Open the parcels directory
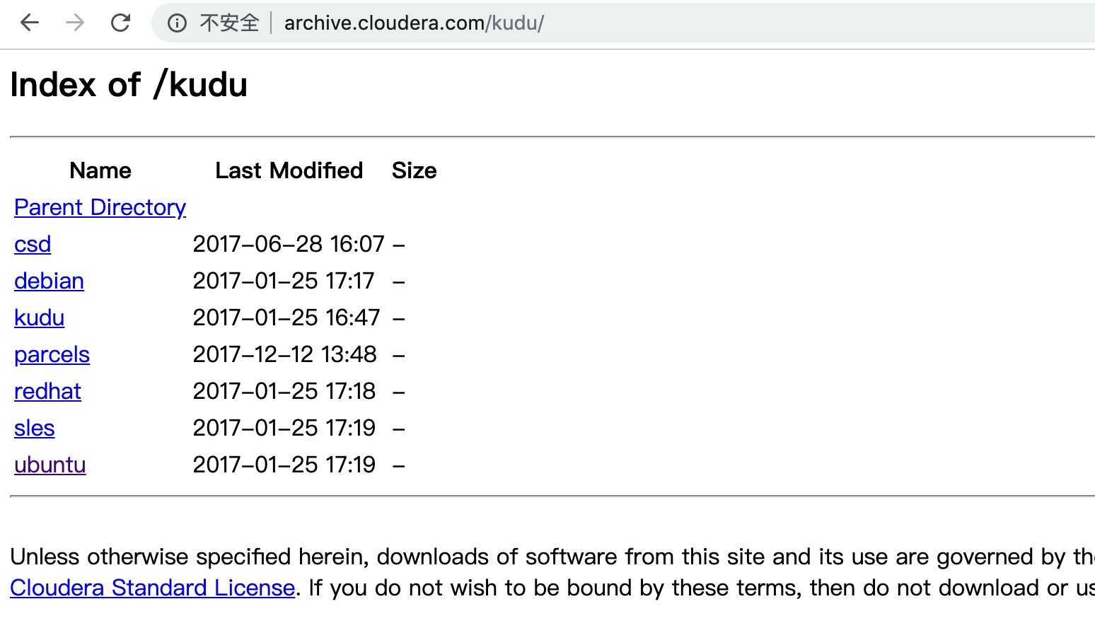Image resolution: width=1095 pixels, height=628 pixels. pyautogui.click(x=52, y=354)
